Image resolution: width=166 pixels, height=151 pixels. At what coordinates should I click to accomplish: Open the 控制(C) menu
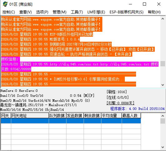9,12
